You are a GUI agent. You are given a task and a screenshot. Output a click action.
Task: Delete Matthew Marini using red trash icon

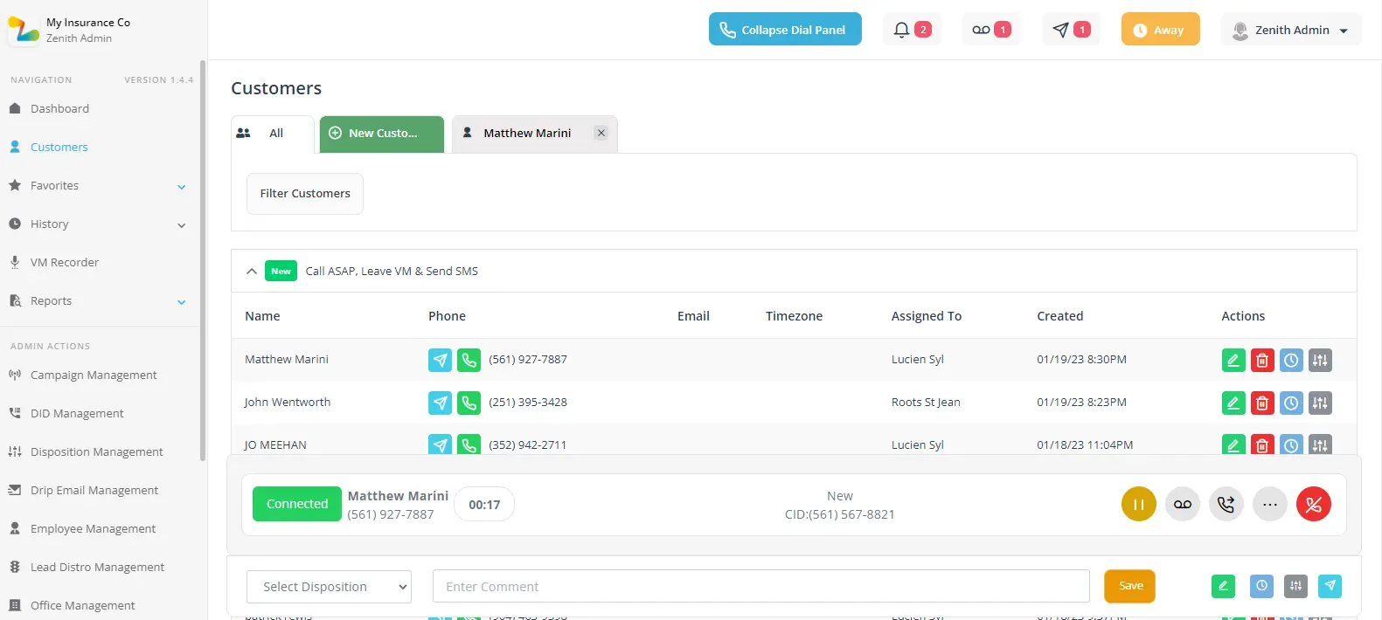point(1262,360)
